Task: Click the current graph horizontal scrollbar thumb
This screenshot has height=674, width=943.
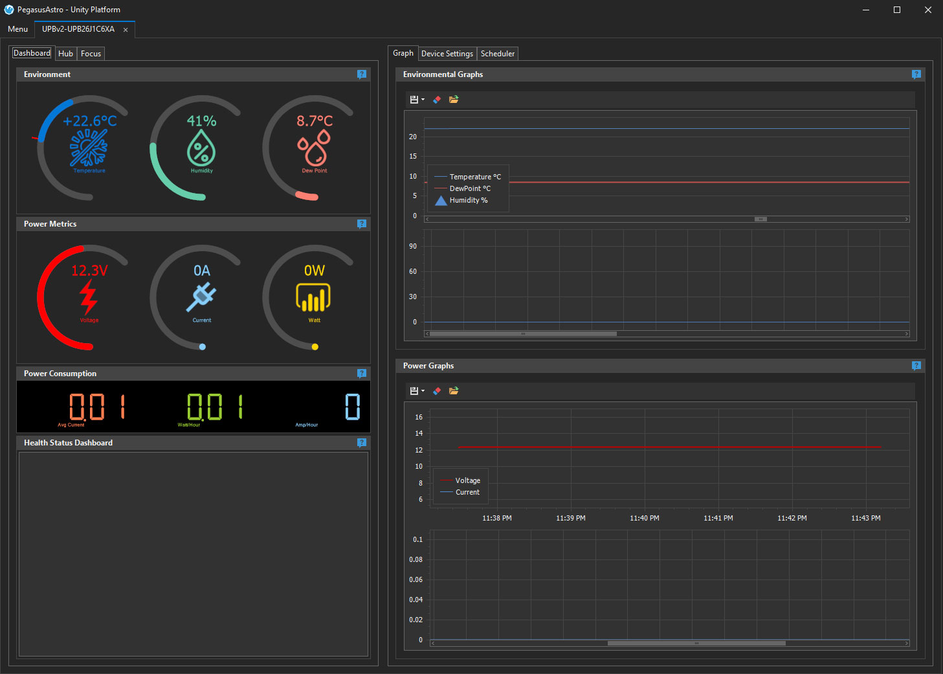Action: click(x=696, y=644)
